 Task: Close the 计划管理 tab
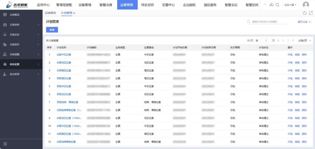74,13
